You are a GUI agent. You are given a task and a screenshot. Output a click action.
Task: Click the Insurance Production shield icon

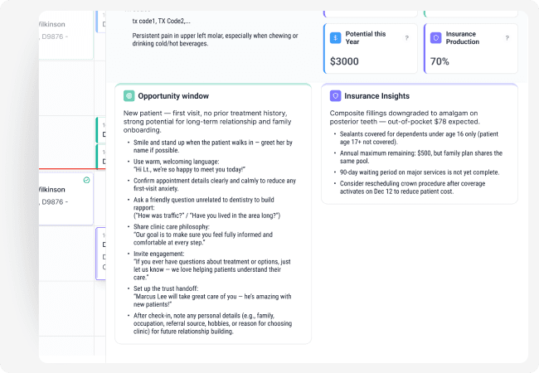coord(436,38)
